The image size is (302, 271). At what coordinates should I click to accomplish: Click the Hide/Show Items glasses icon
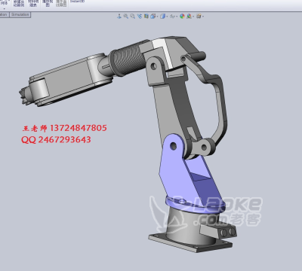coord(172,17)
